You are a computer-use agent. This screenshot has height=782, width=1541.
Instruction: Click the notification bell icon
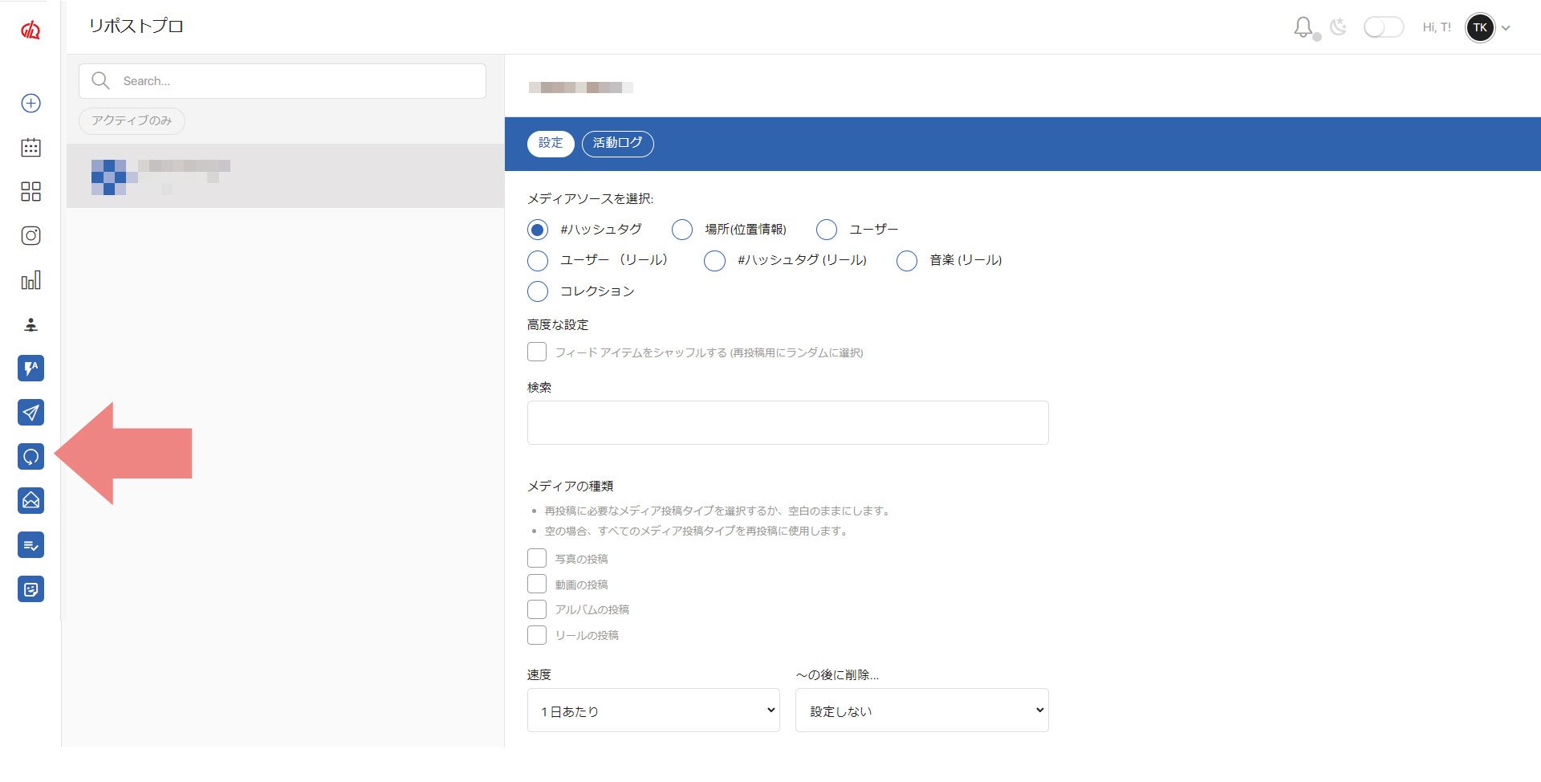pyautogui.click(x=1303, y=27)
